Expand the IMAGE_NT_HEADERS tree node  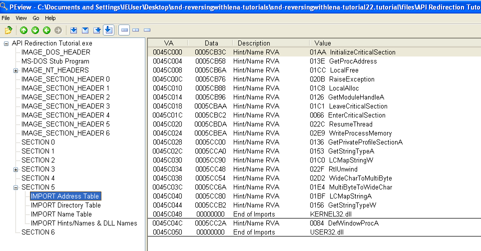(15, 70)
